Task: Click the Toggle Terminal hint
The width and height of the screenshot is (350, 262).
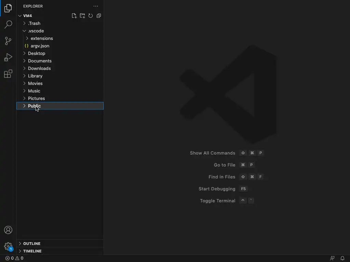Action: pos(218,201)
